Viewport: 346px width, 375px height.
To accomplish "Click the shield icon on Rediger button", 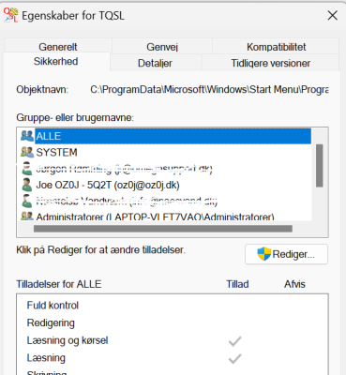I will click(x=264, y=254).
